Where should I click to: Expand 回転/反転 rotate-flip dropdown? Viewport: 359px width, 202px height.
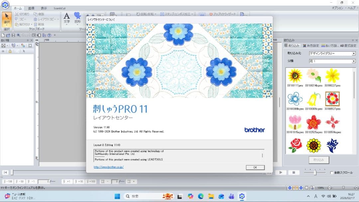[x=156, y=14]
